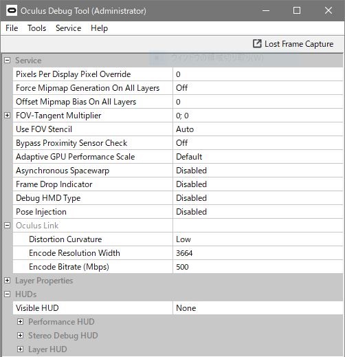Select the Encode Bitrate (Mbps) label
Image resolution: width=345 pixels, height=357 pixels.
tap(69, 267)
